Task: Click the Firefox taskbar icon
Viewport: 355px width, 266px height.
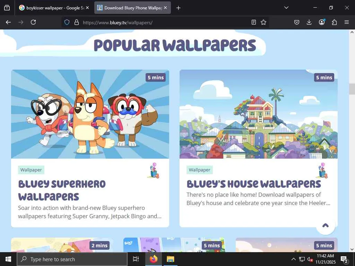Action: coord(154,259)
